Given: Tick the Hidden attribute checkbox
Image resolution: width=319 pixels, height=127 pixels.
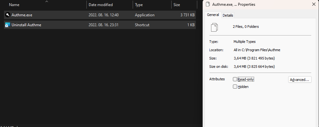Looking at the screenshot, I should coord(235,87).
